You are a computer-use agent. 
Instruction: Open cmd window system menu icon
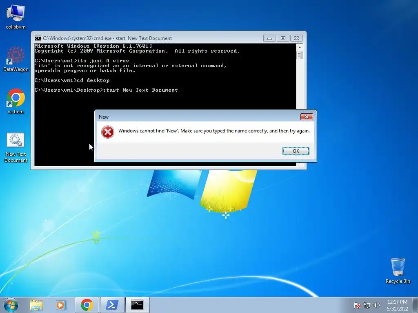[x=38, y=38]
